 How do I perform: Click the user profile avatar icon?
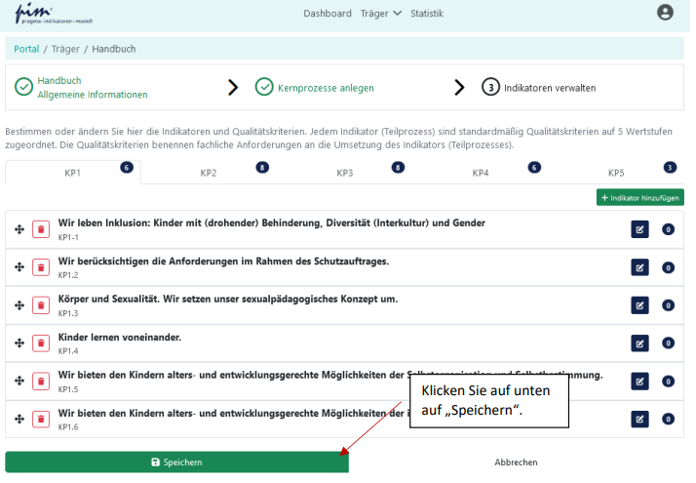tap(666, 13)
